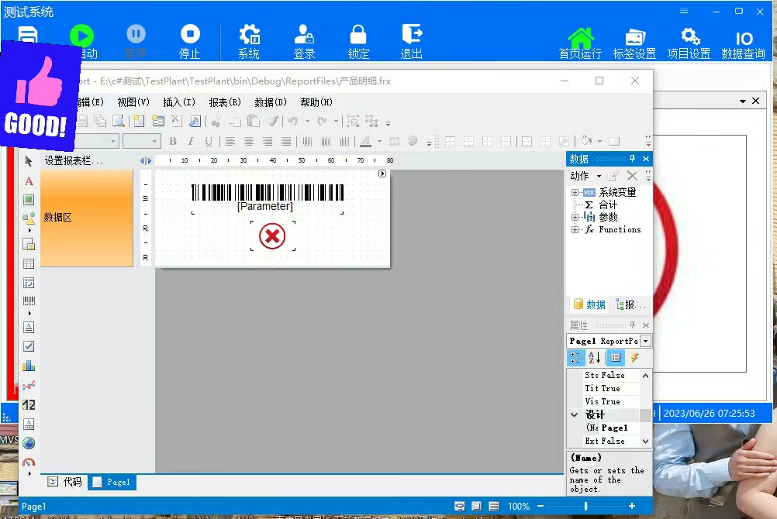
Task: Open the 报表(R) menu
Action: tap(224, 102)
